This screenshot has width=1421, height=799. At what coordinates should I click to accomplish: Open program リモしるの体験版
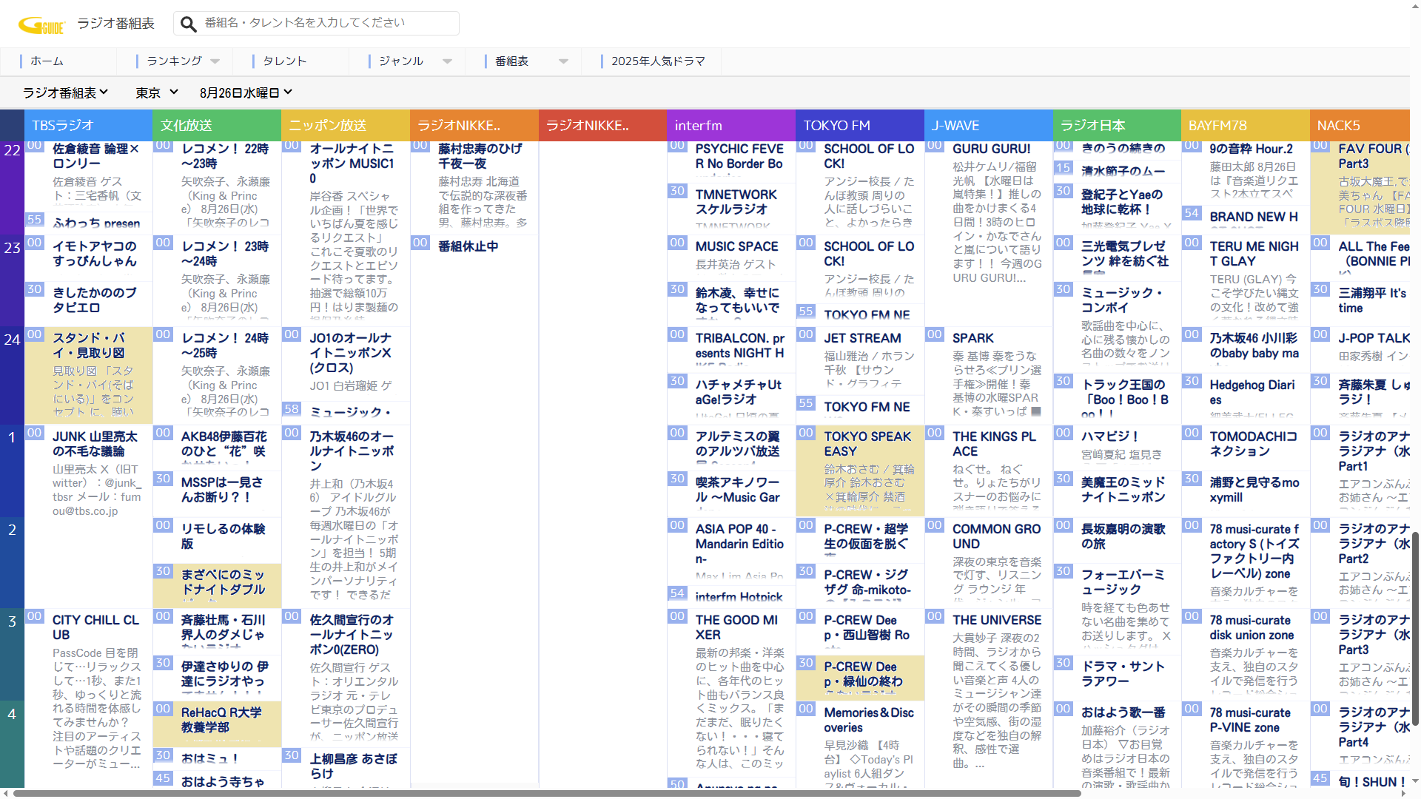(x=223, y=536)
